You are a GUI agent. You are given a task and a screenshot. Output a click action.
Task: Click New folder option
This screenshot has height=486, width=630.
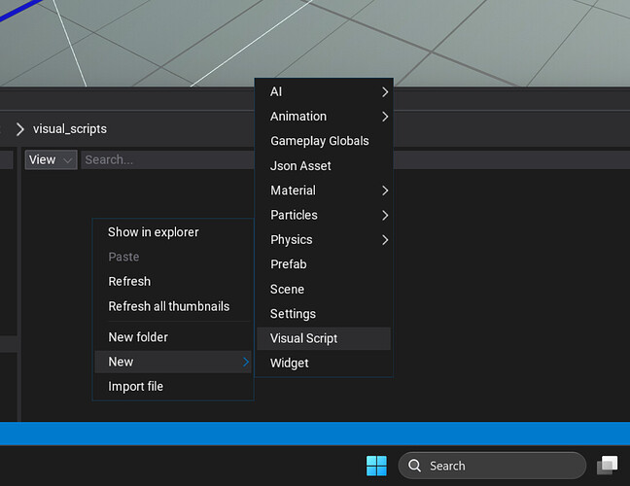(x=138, y=337)
